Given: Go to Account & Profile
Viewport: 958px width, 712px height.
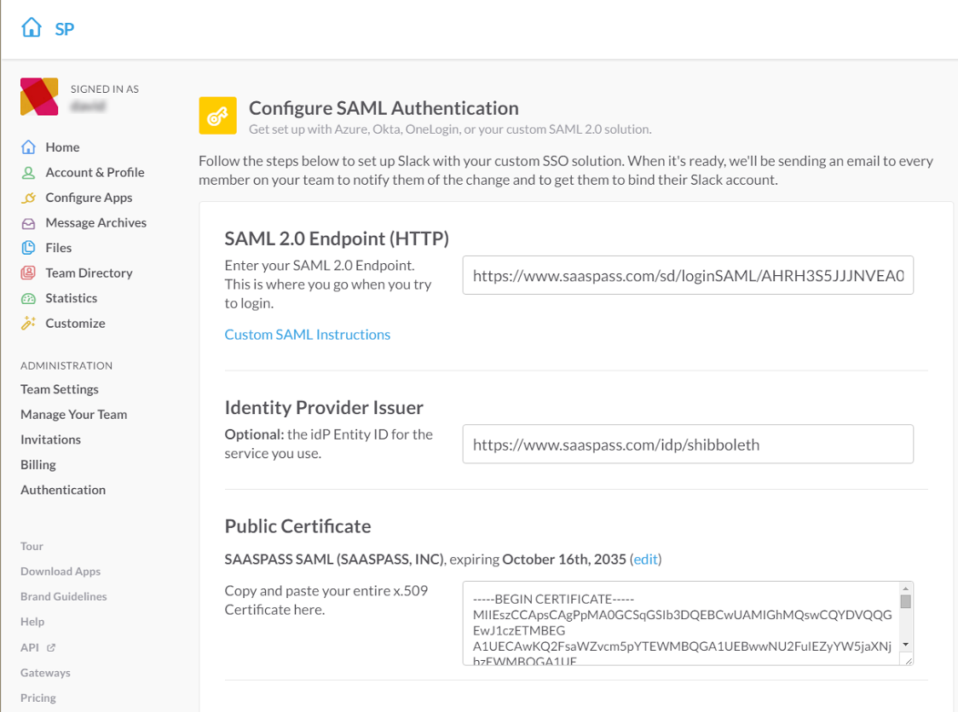Looking at the screenshot, I should click(x=95, y=172).
